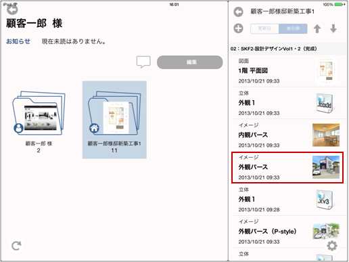Sort by 更新日 tab
This screenshot has height=262, width=349.
pos(264,28)
